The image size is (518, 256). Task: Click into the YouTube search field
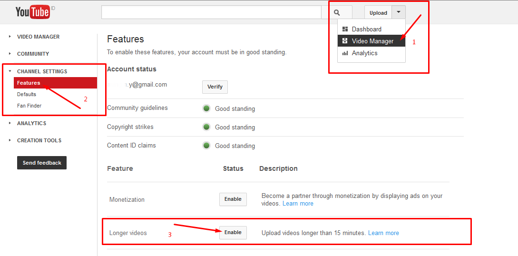(x=211, y=12)
